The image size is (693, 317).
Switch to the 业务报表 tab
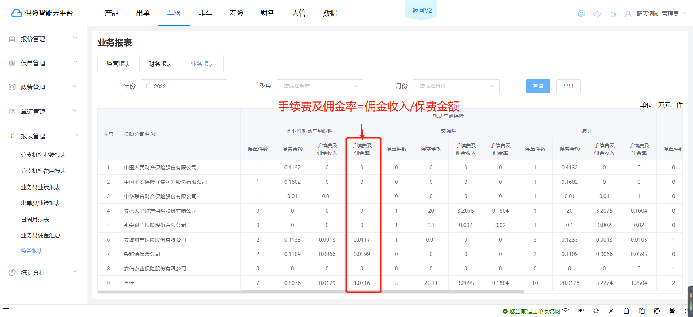click(202, 64)
